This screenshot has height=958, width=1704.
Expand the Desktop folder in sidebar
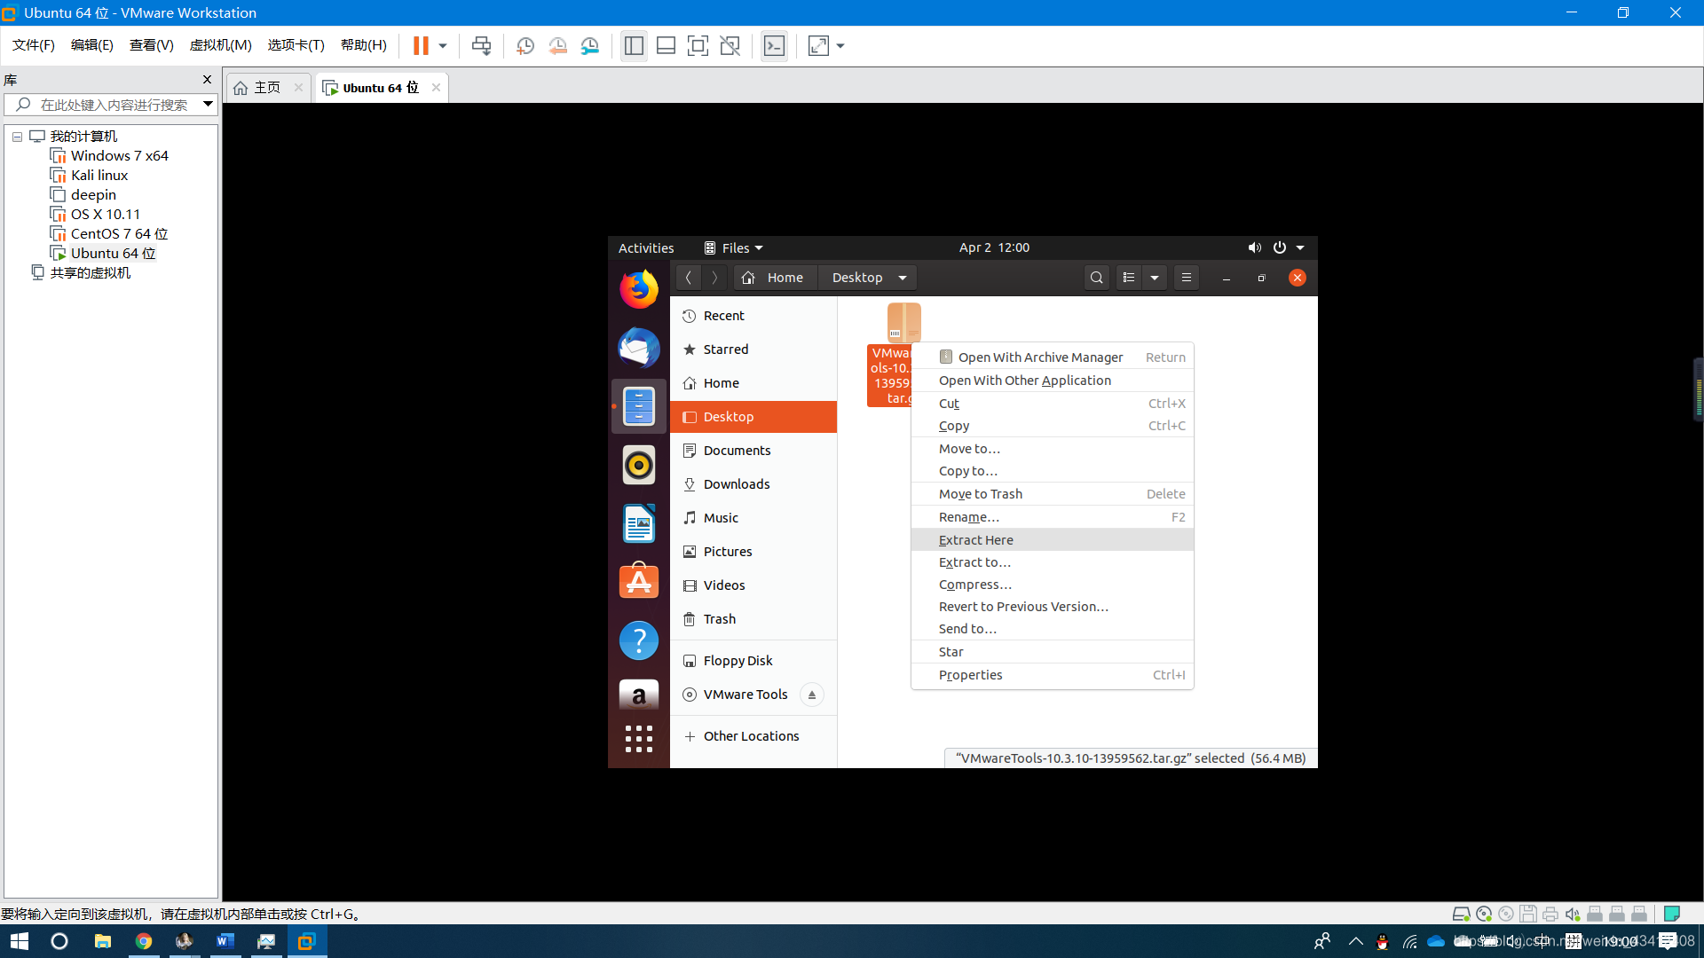pos(753,416)
